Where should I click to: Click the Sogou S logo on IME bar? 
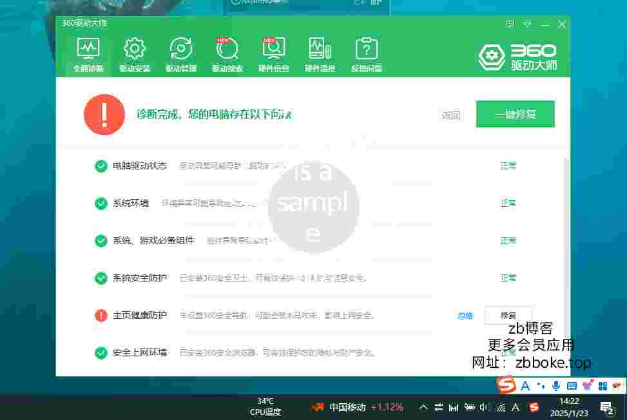coord(506,385)
